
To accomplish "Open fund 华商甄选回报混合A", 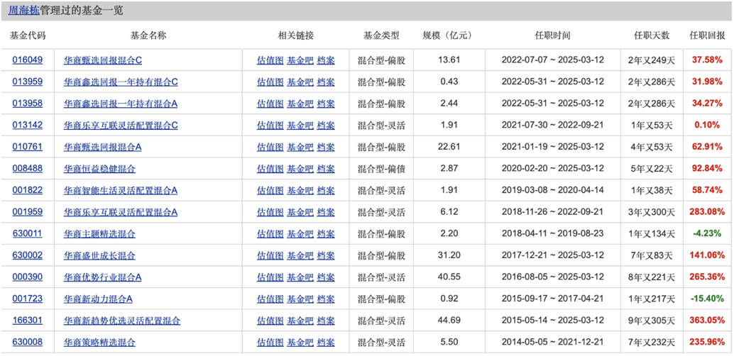I will coord(102,147).
